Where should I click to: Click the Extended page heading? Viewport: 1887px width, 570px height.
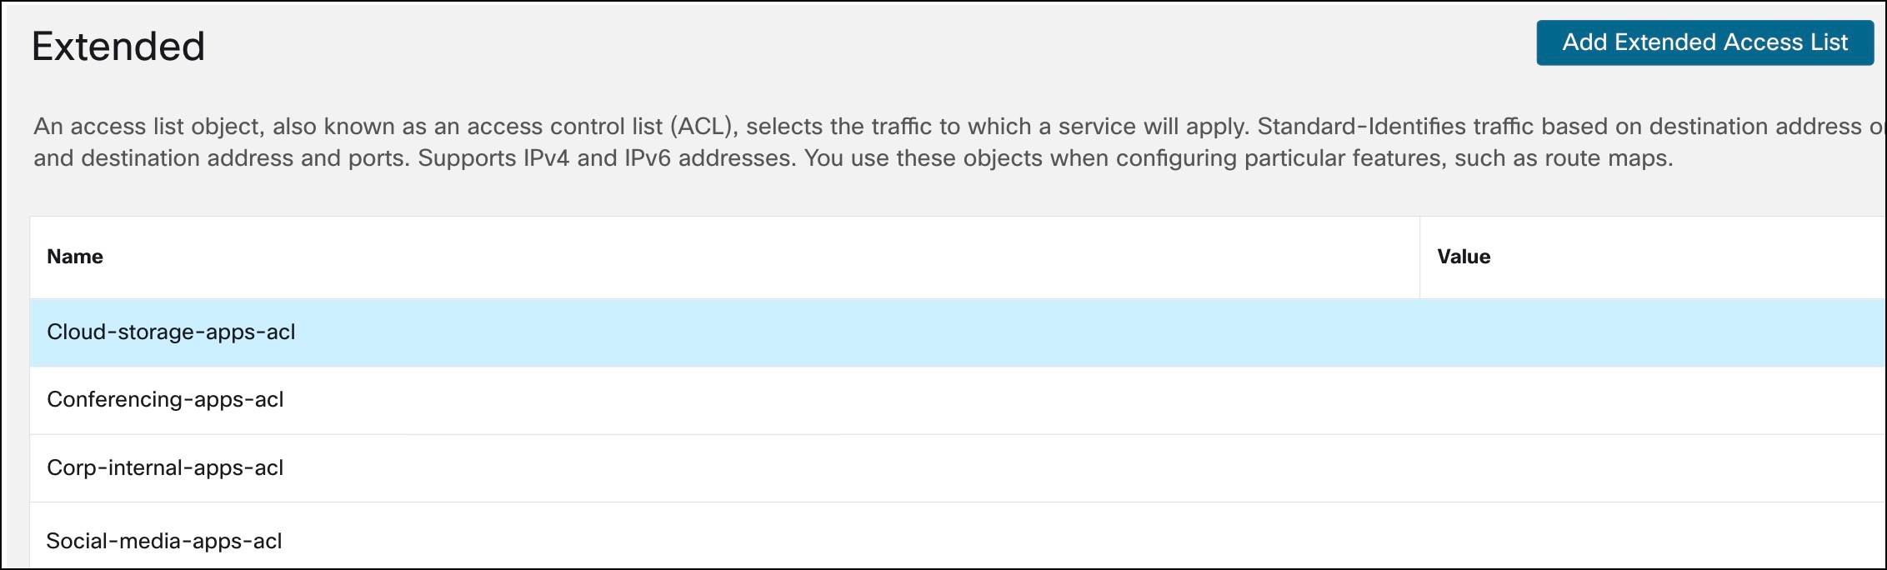tap(119, 46)
